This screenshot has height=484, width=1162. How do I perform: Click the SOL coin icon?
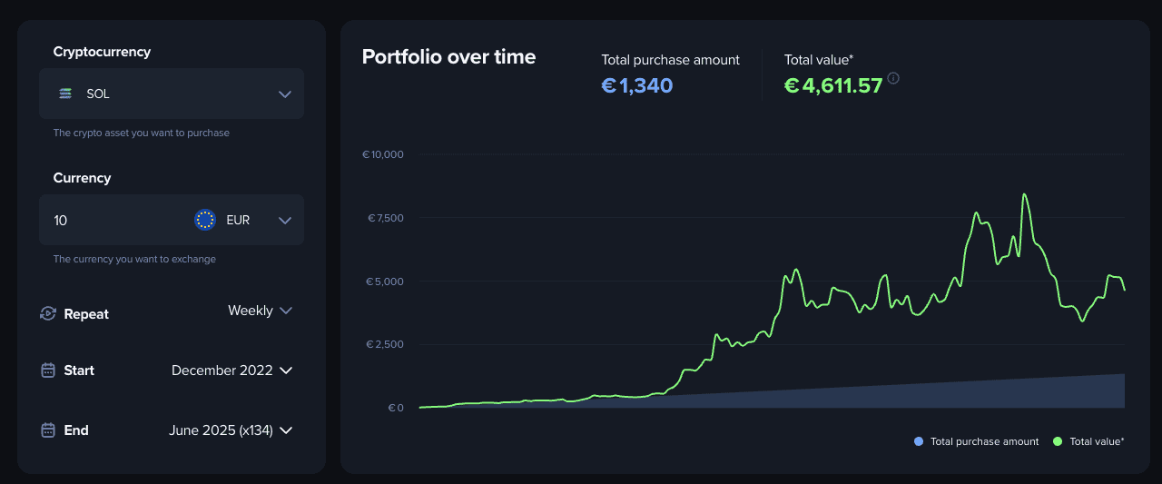coord(65,94)
